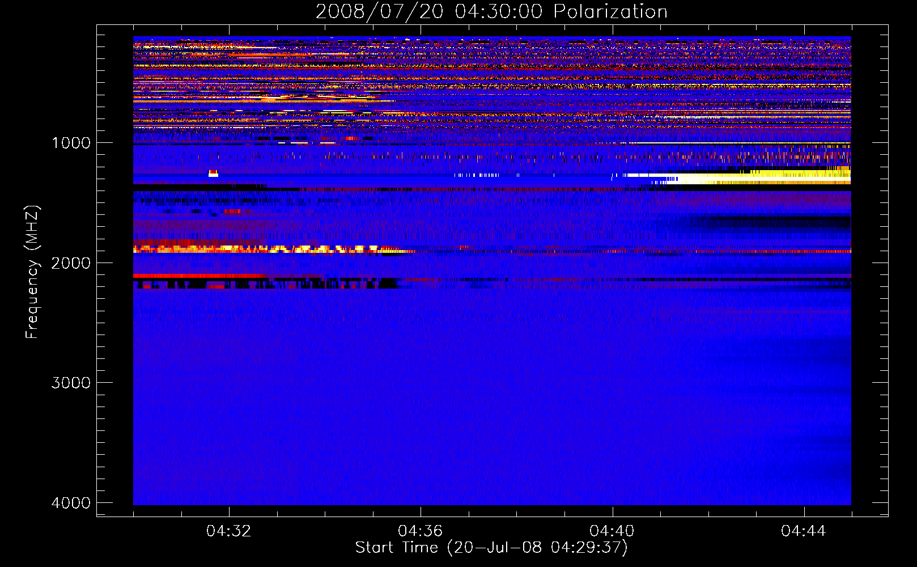Click the 04:44 time tick label
The width and height of the screenshot is (917, 567).
pyautogui.click(x=804, y=531)
